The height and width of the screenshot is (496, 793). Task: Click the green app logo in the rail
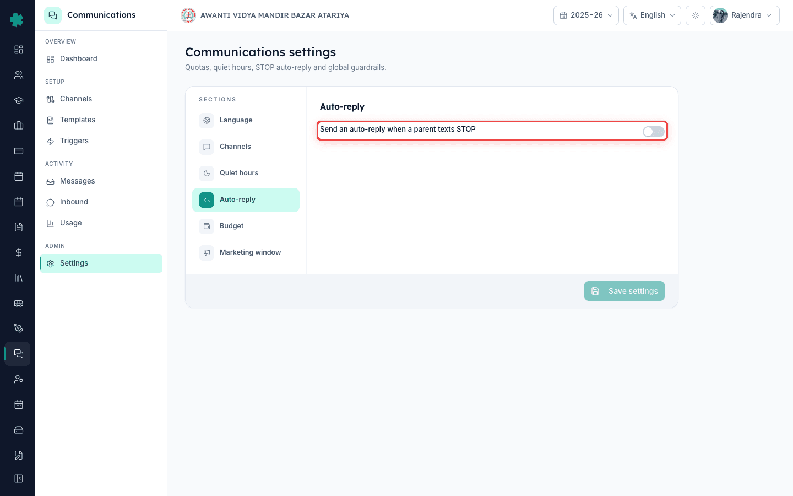tap(17, 20)
